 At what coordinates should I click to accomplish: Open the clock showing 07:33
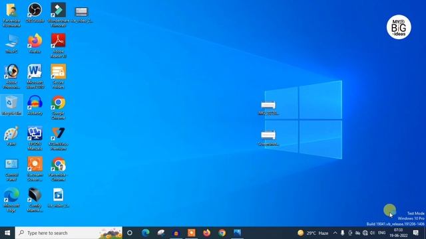pyautogui.click(x=398, y=233)
